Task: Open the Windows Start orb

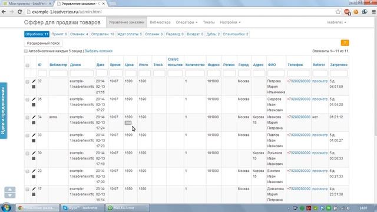Action: [6, 208]
